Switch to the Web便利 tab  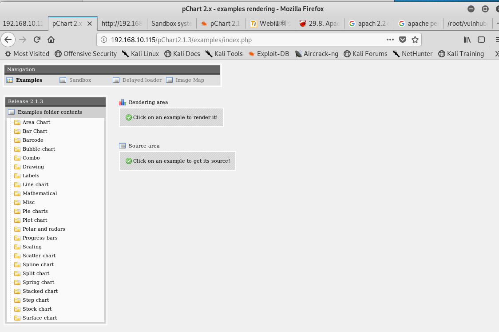(x=270, y=24)
